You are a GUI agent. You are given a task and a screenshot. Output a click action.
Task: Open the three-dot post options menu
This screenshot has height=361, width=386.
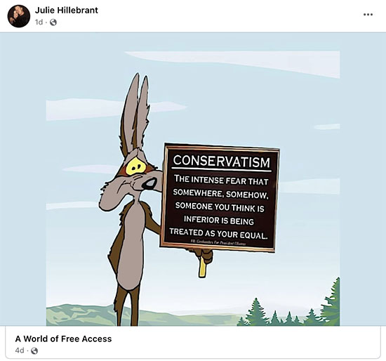tap(368, 15)
